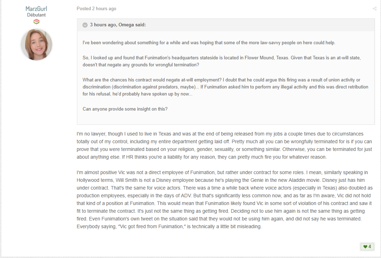
Task: Click the green heart reaction icon
Action: 365,246
